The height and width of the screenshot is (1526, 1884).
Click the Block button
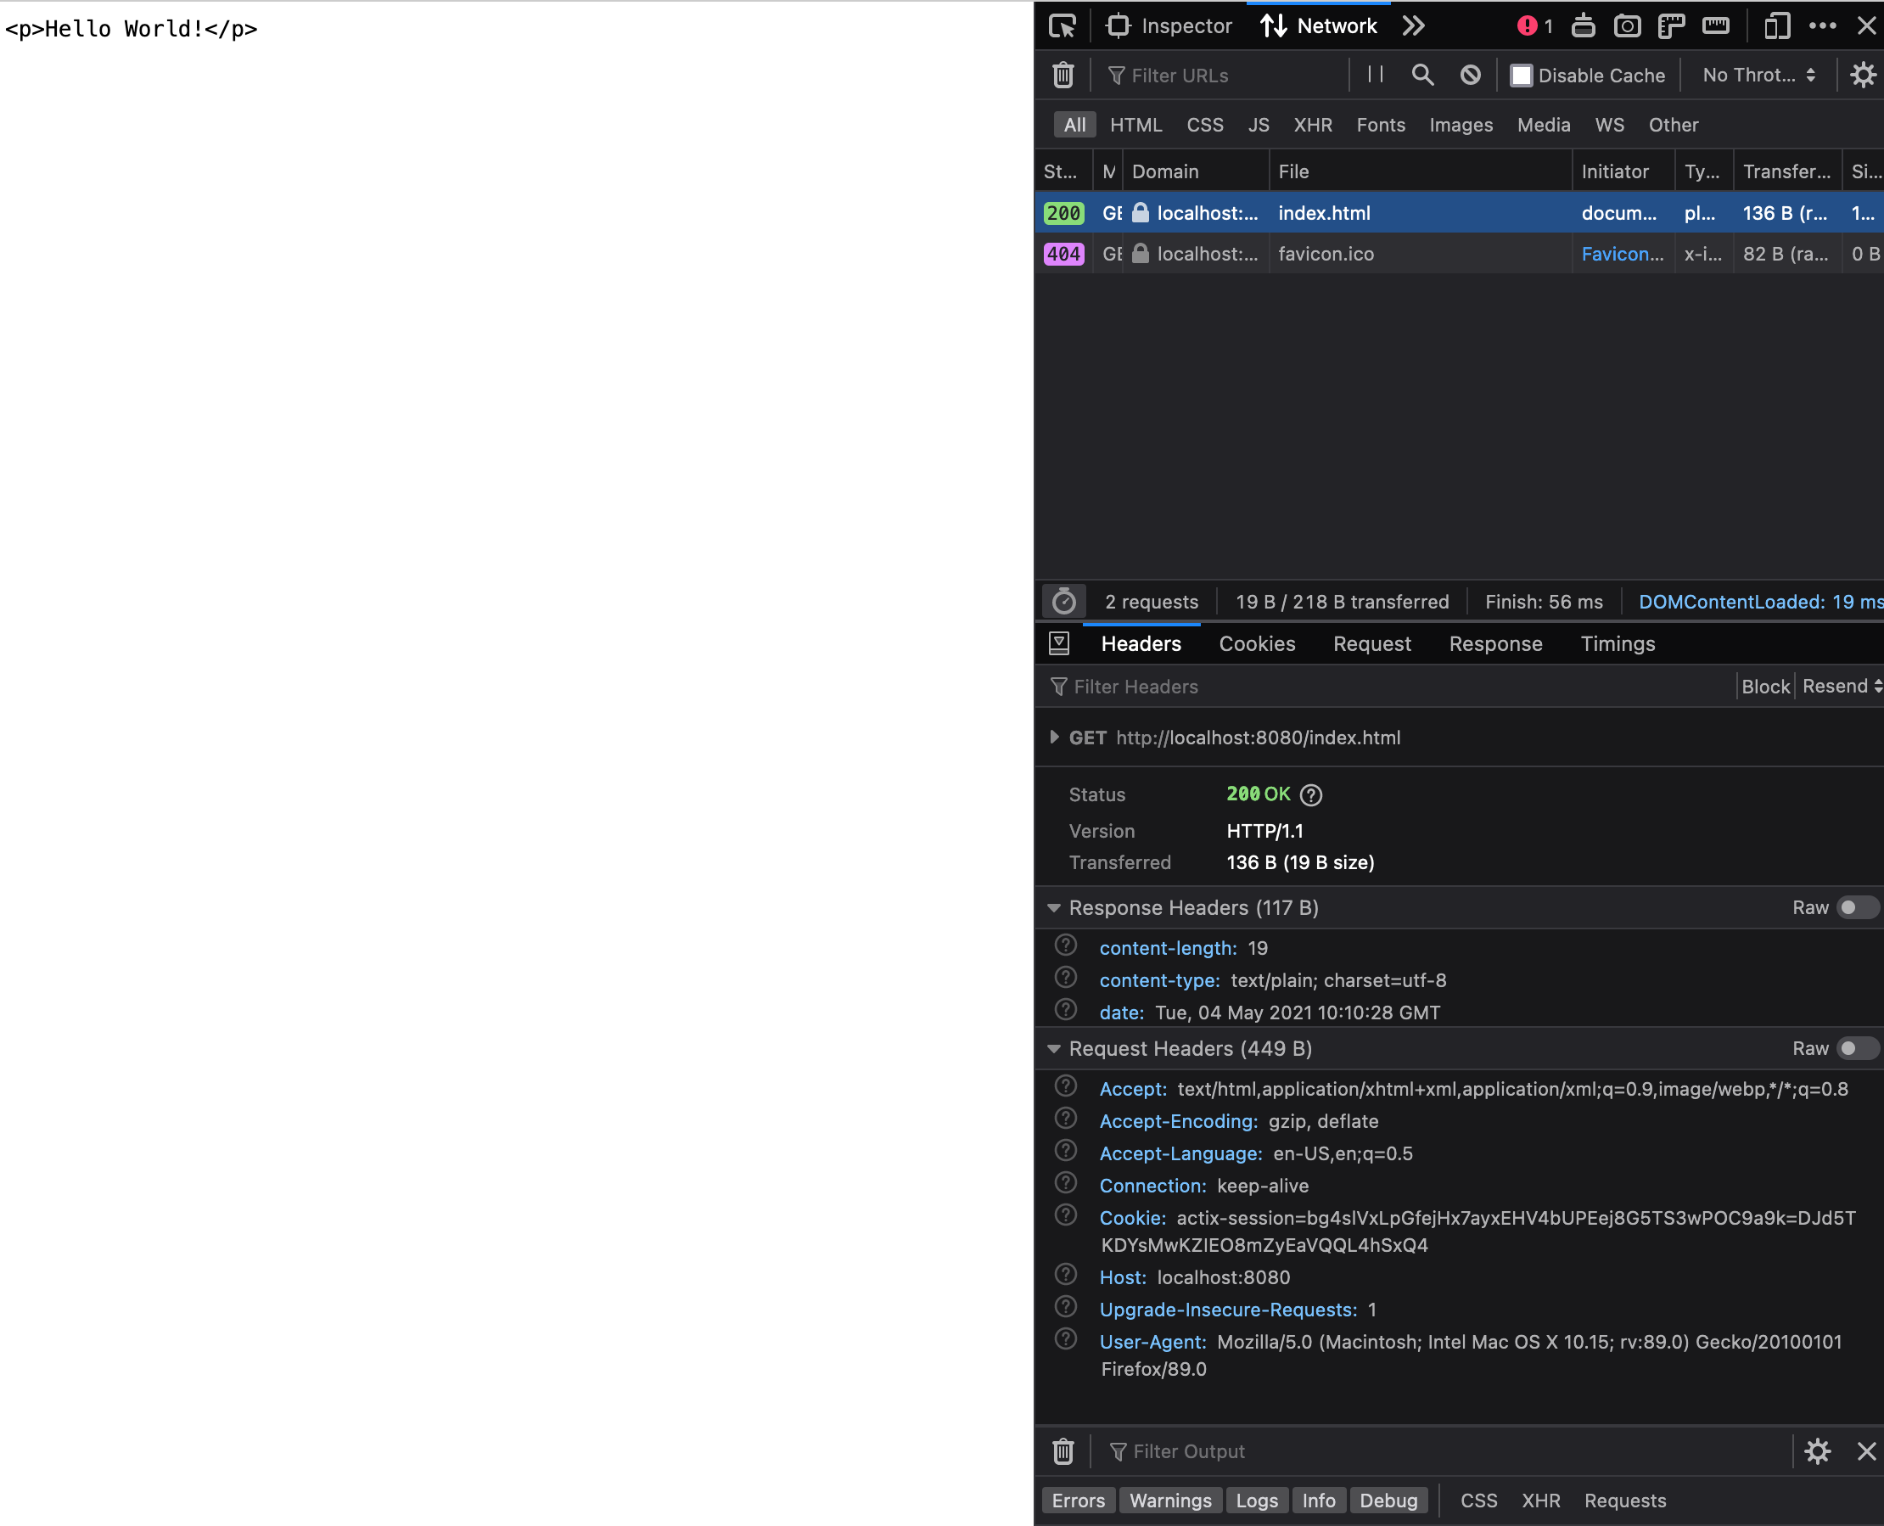click(1765, 687)
